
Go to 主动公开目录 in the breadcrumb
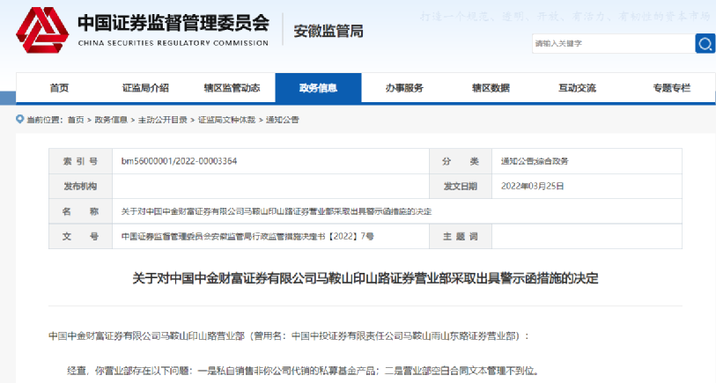[x=163, y=120]
